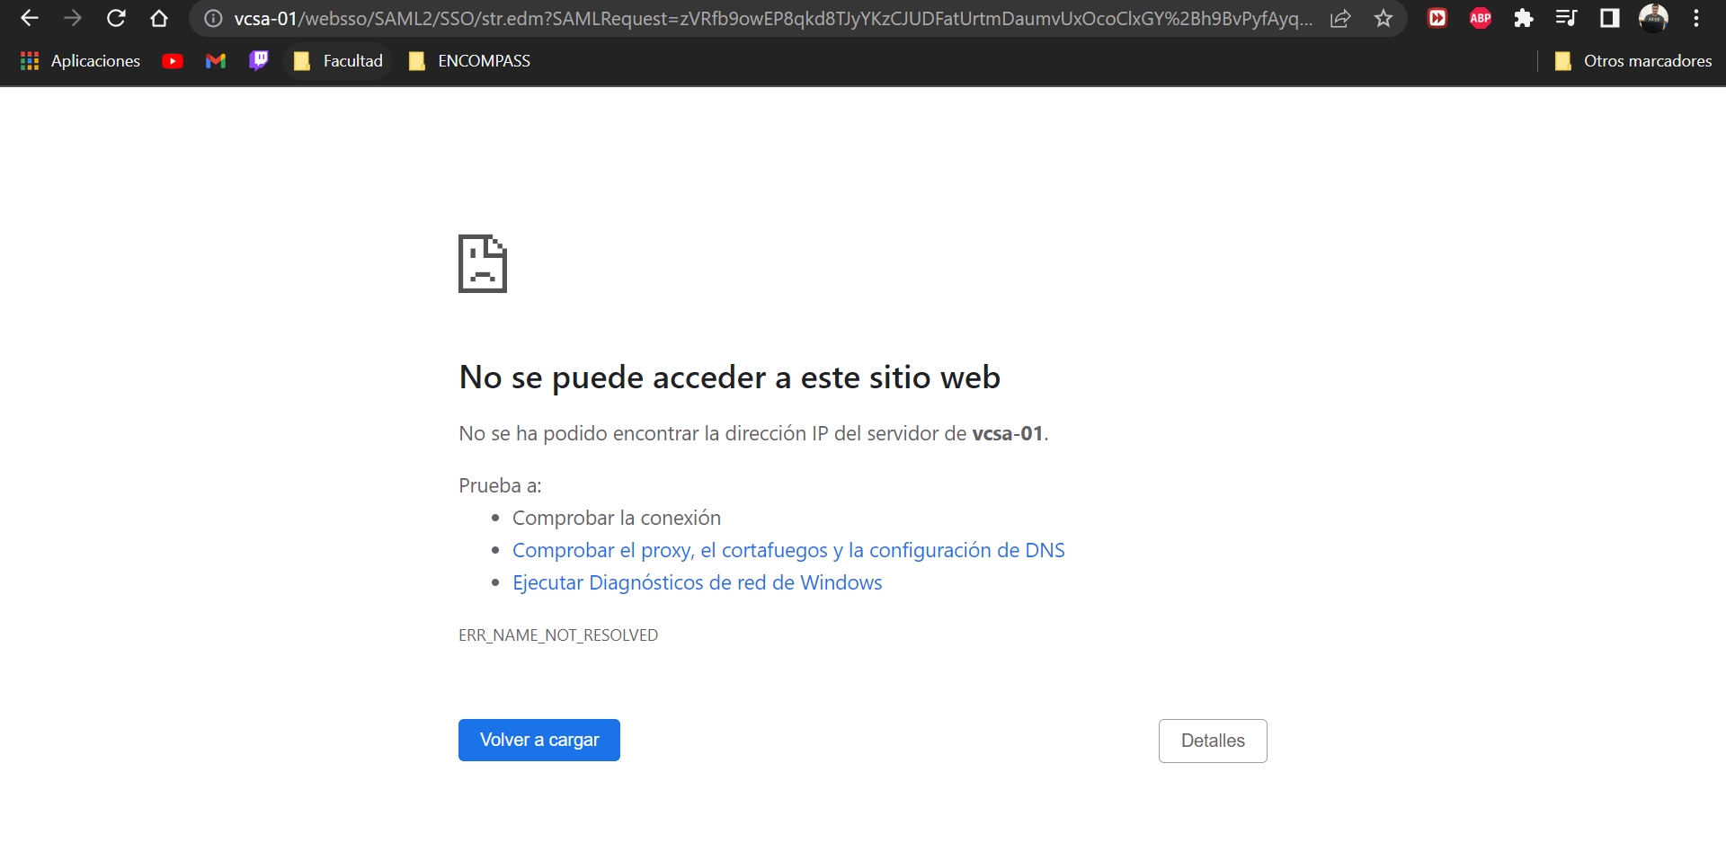Open the YouTube bookmark
This screenshot has width=1726, height=861.
[x=173, y=61]
